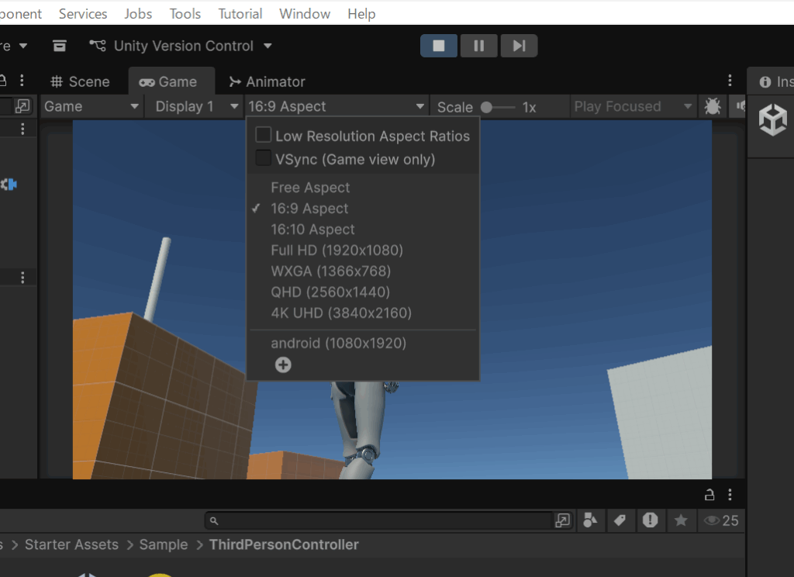794x577 pixels.
Task: Click the bug icon in Game toolbar
Action: pos(712,106)
